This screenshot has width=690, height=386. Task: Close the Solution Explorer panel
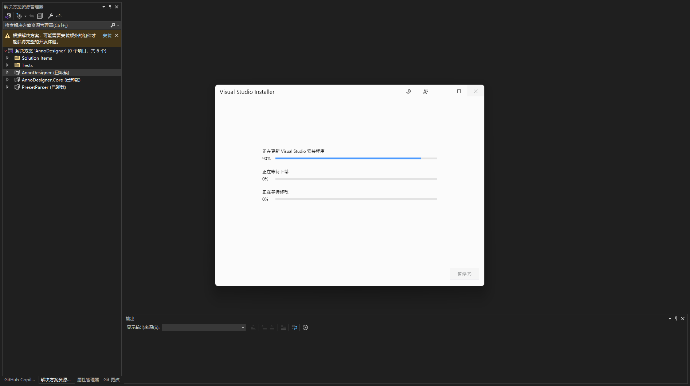pos(117,7)
